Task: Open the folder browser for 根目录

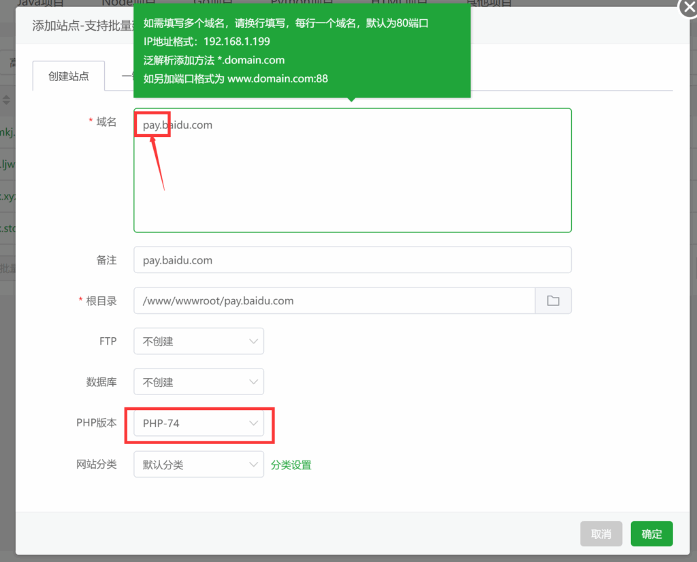Action: coord(553,300)
